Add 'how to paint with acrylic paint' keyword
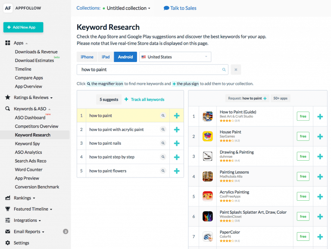The width and height of the screenshot is (331, 249). pyautogui.click(x=176, y=130)
